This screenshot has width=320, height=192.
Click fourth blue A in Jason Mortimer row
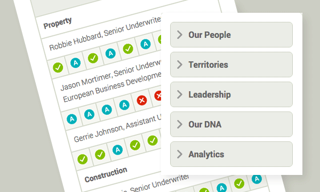coord(124,105)
